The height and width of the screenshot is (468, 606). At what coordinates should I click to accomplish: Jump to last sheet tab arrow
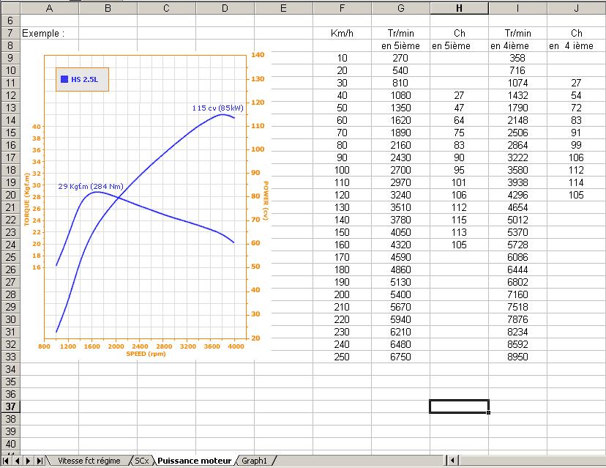[x=39, y=461]
